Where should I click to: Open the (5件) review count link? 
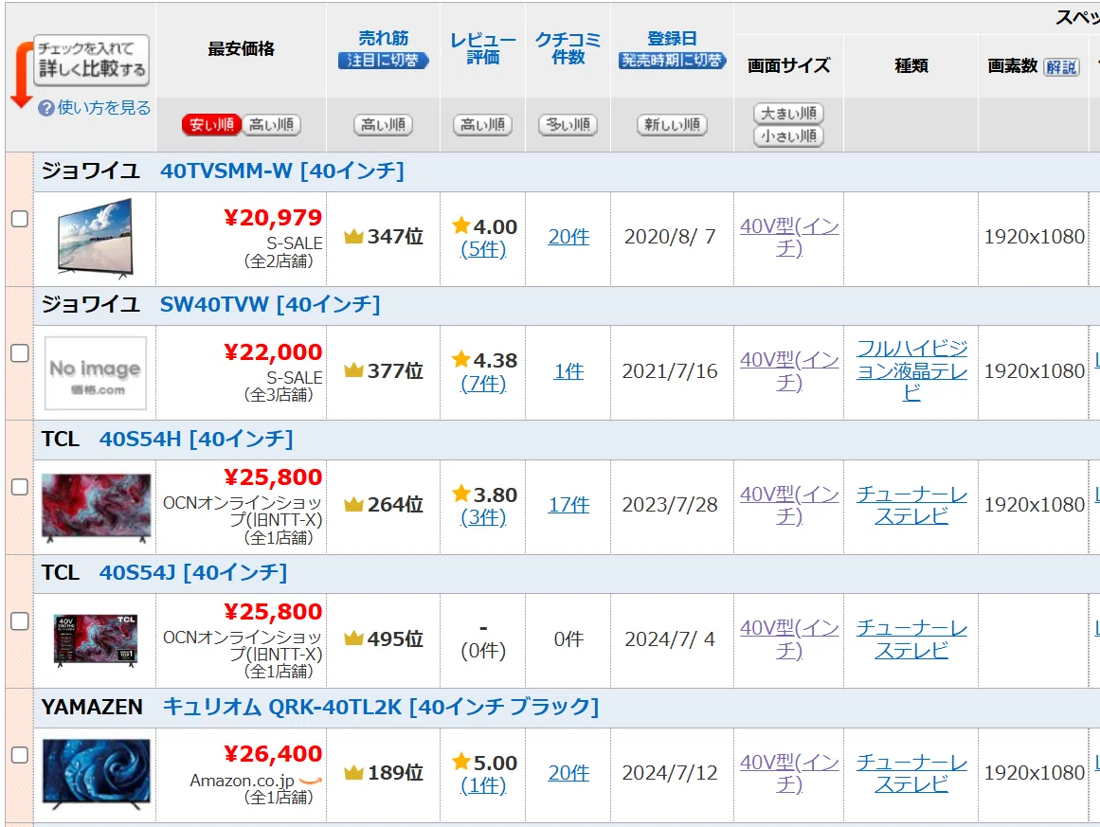(483, 249)
